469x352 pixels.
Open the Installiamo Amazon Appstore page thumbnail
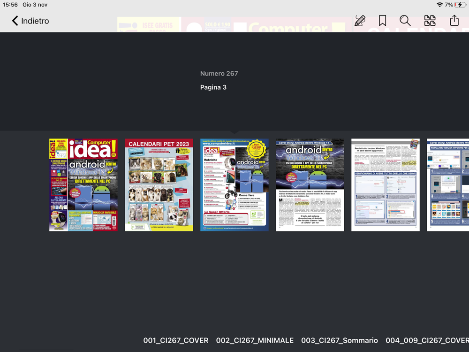point(448,184)
